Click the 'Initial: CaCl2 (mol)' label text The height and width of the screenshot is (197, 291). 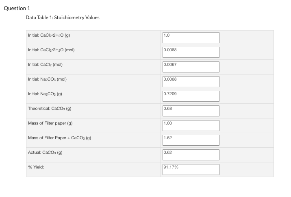(x=45, y=65)
